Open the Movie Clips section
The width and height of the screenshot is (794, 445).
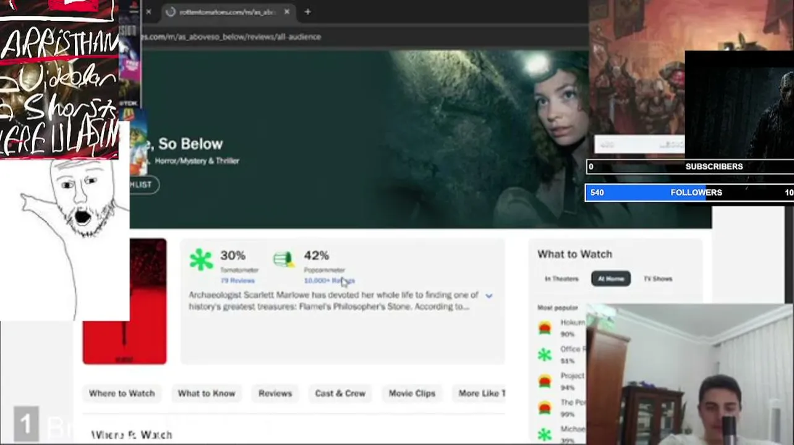point(412,393)
